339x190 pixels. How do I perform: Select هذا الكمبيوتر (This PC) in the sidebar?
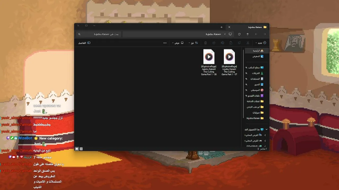coord(254,129)
